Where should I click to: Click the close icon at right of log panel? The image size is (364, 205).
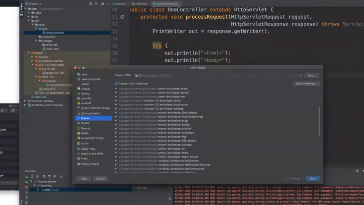pyautogui.click(x=358, y=171)
